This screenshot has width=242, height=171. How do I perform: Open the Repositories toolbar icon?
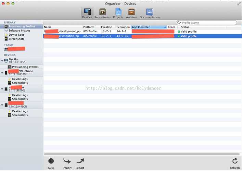tap(102, 12)
